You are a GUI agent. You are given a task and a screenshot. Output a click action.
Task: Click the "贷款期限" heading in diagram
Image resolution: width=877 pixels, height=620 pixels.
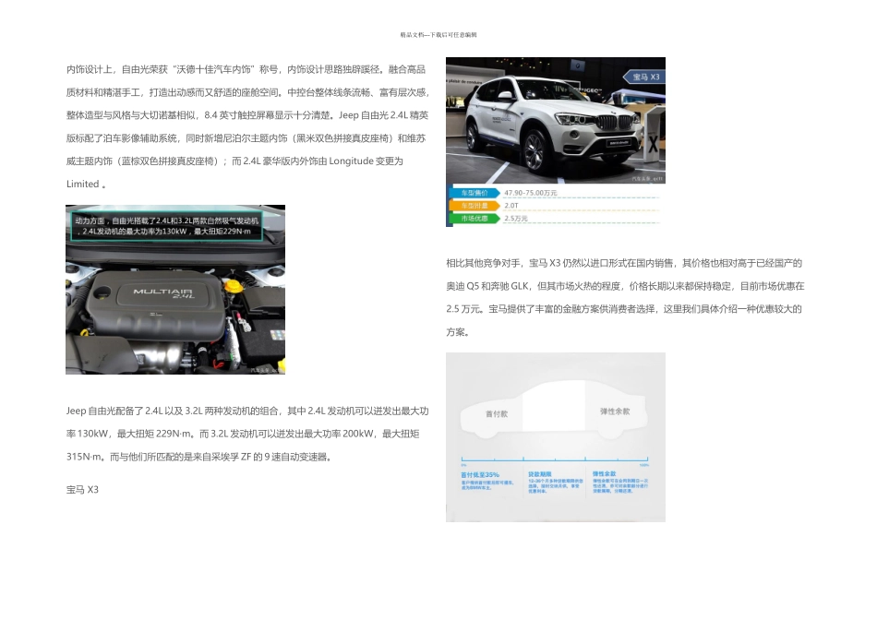coord(540,474)
